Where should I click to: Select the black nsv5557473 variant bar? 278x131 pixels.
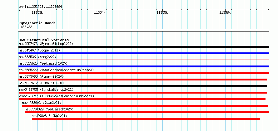tap(144, 47)
